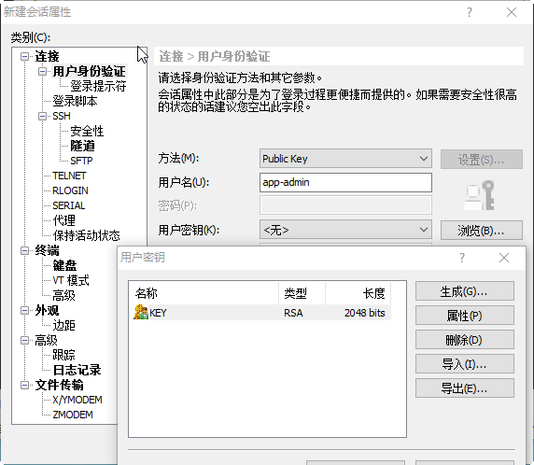Click the help icon of 新建会话属性 window

pos(470,12)
